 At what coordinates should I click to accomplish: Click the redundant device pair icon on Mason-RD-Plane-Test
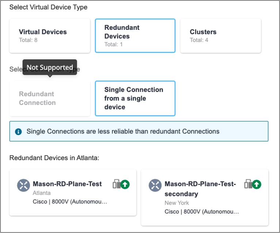117,184
